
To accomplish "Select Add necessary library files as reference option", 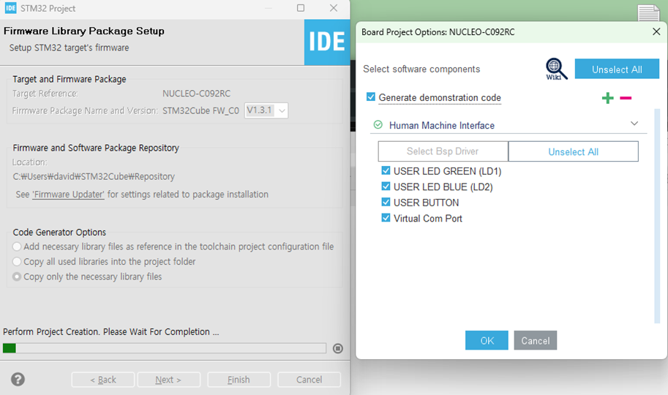I will point(17,247).
